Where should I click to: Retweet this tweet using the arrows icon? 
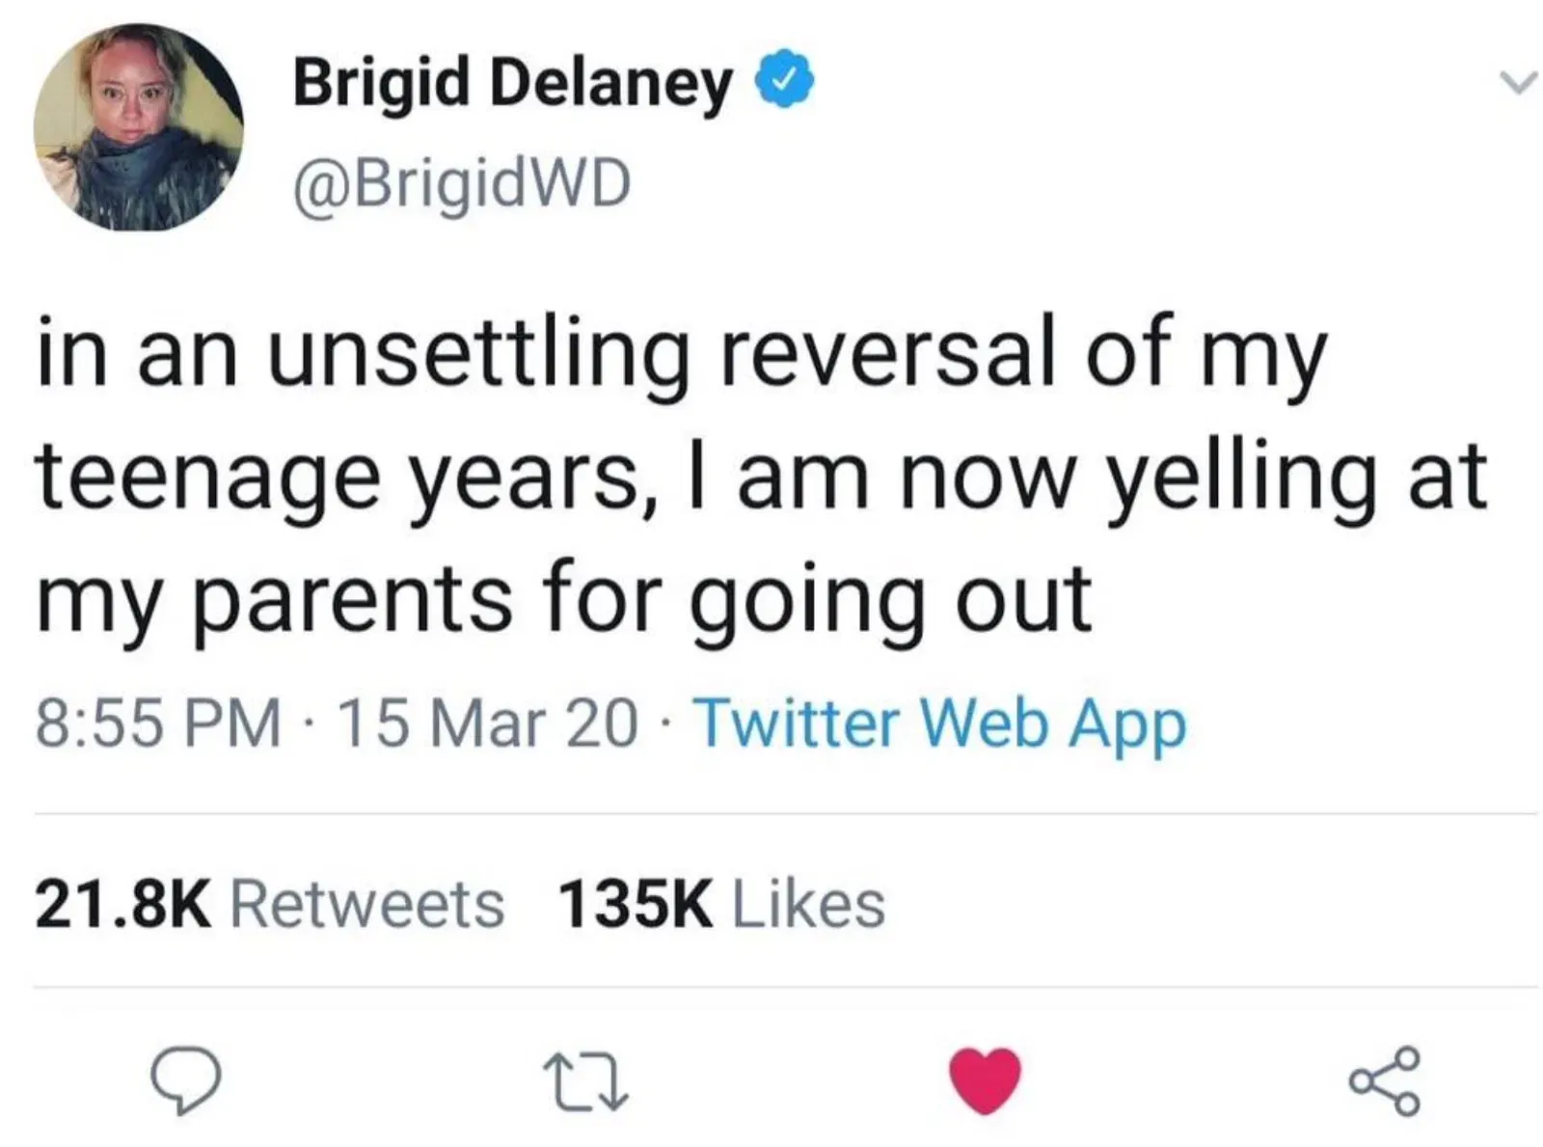coord(585,1080)
